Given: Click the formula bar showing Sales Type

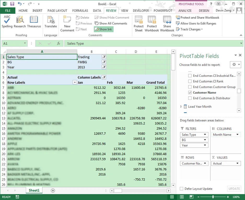Looking at the screenshot, I should pos(152,43).
